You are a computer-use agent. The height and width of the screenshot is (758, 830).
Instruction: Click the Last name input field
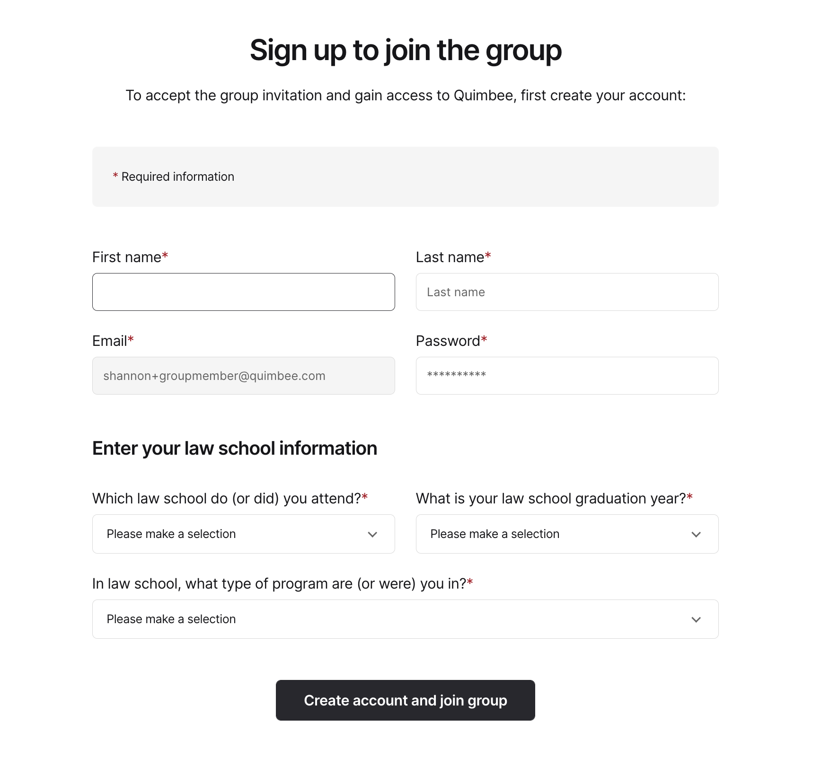click(x=566, y=291)
